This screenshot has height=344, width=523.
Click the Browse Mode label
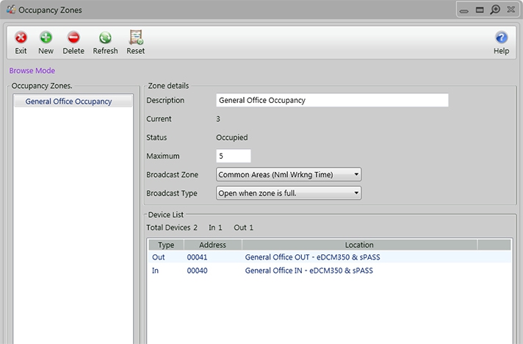[x=32, y=71]
